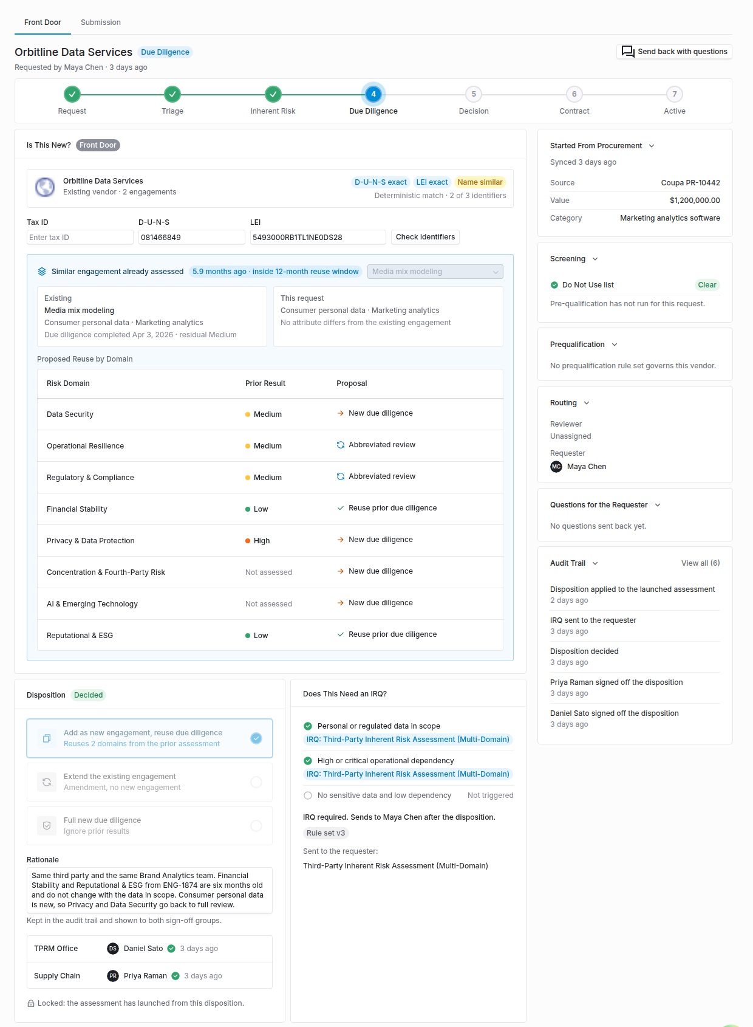
Task: Click the LEI exact match badge
Action: 432,182
